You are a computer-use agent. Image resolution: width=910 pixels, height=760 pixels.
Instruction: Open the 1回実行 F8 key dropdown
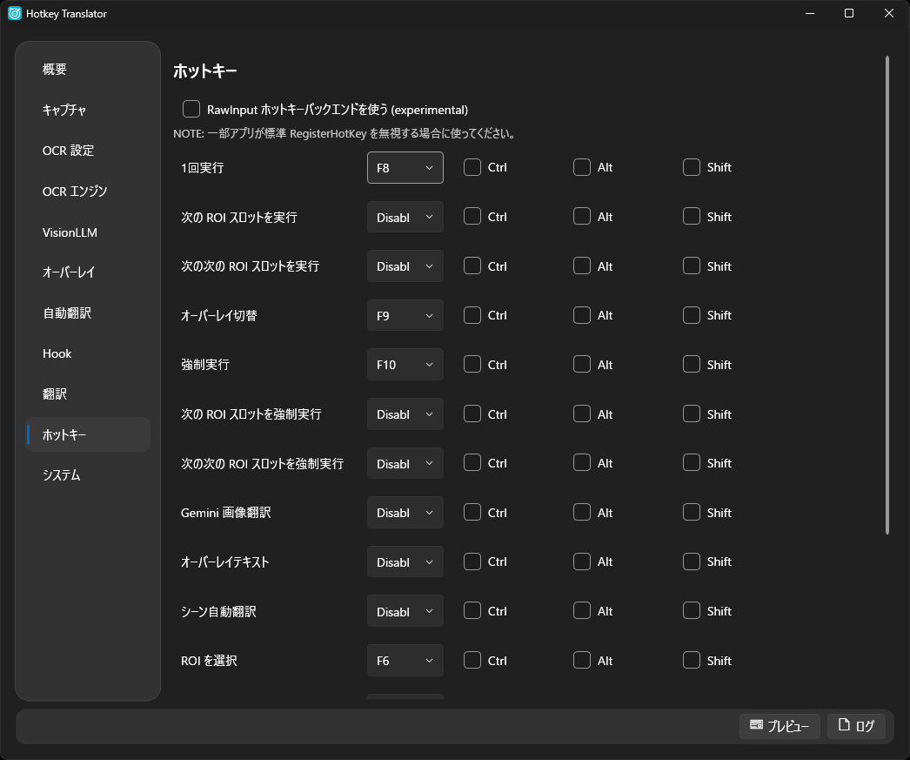[x=405, y=168]
